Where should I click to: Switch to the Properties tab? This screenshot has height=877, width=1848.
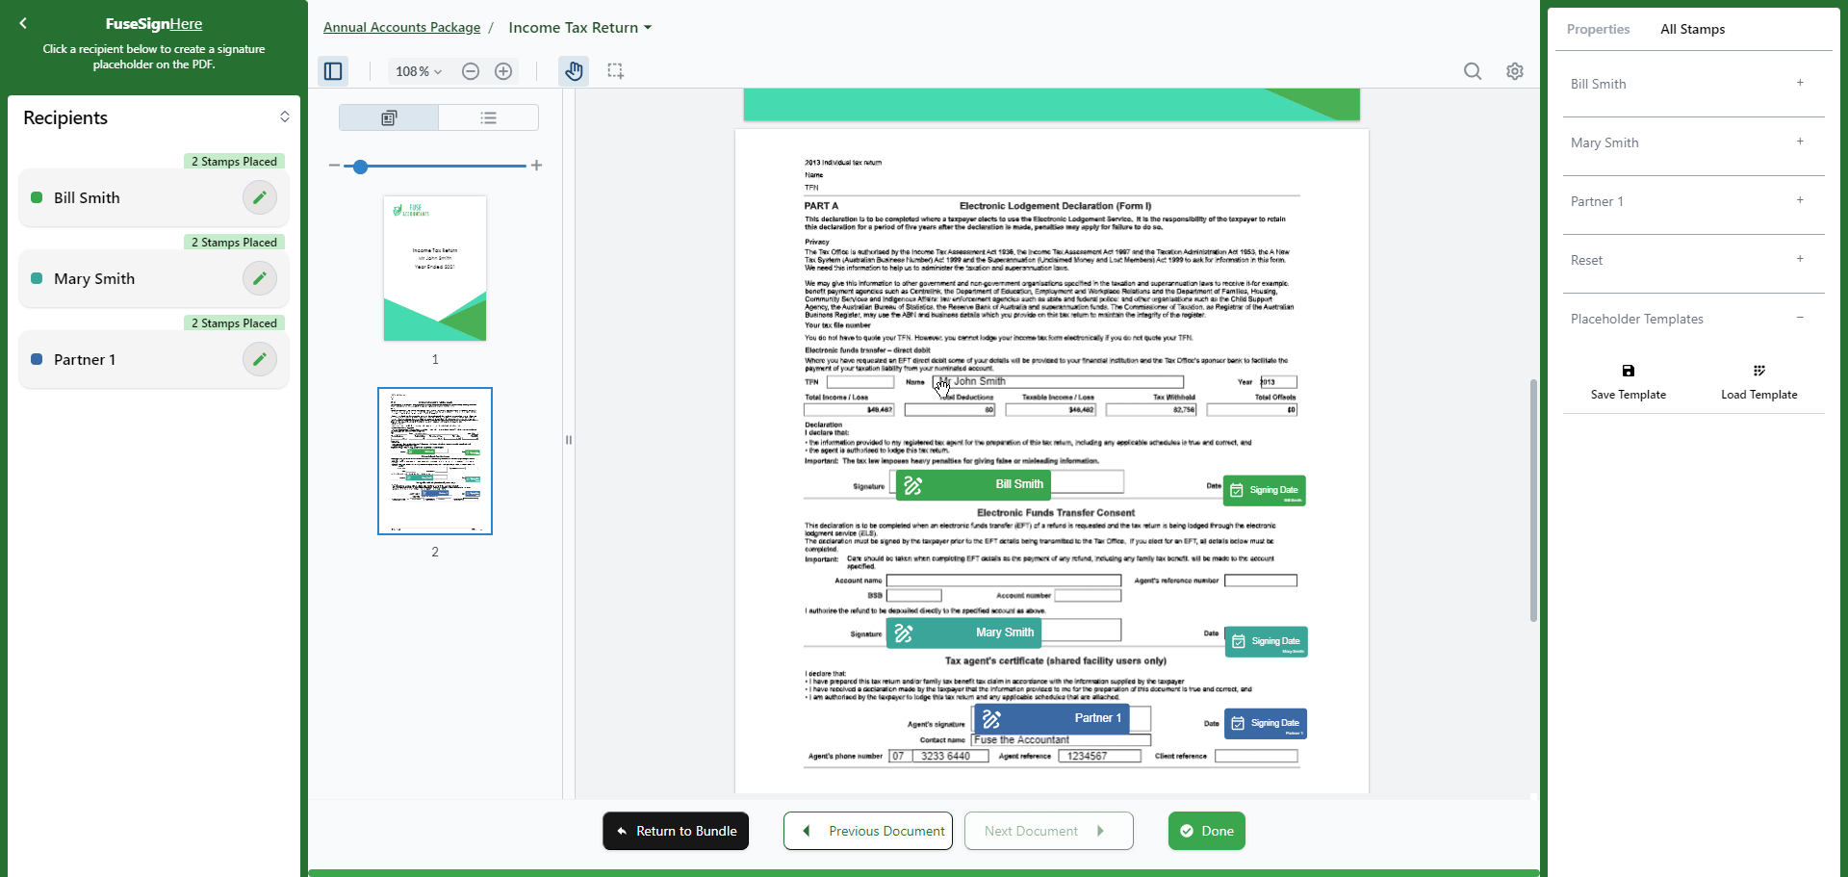(x=1598, y=29)
